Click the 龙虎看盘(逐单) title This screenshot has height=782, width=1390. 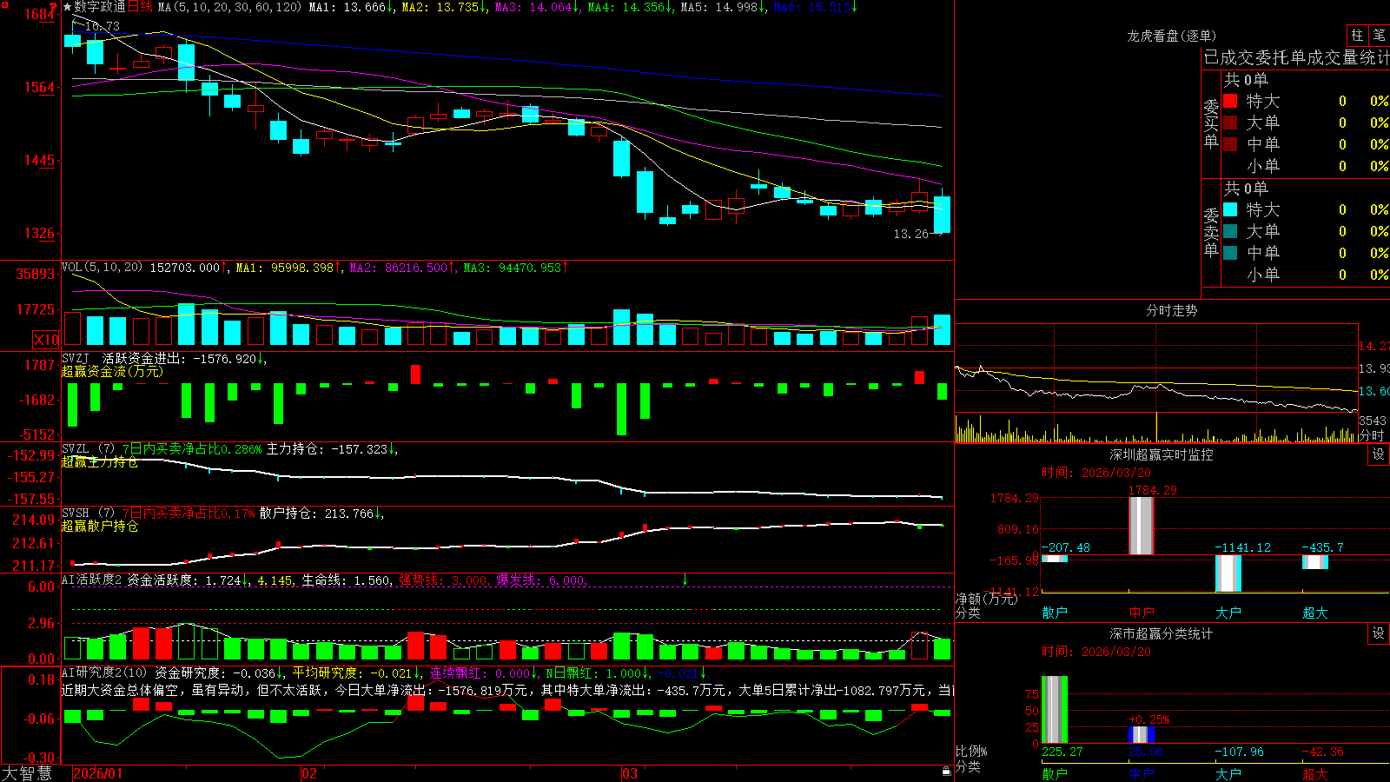1171,36
